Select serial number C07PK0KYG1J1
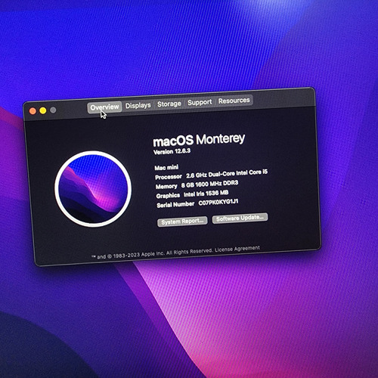378x378 pixels. [218, 203]
